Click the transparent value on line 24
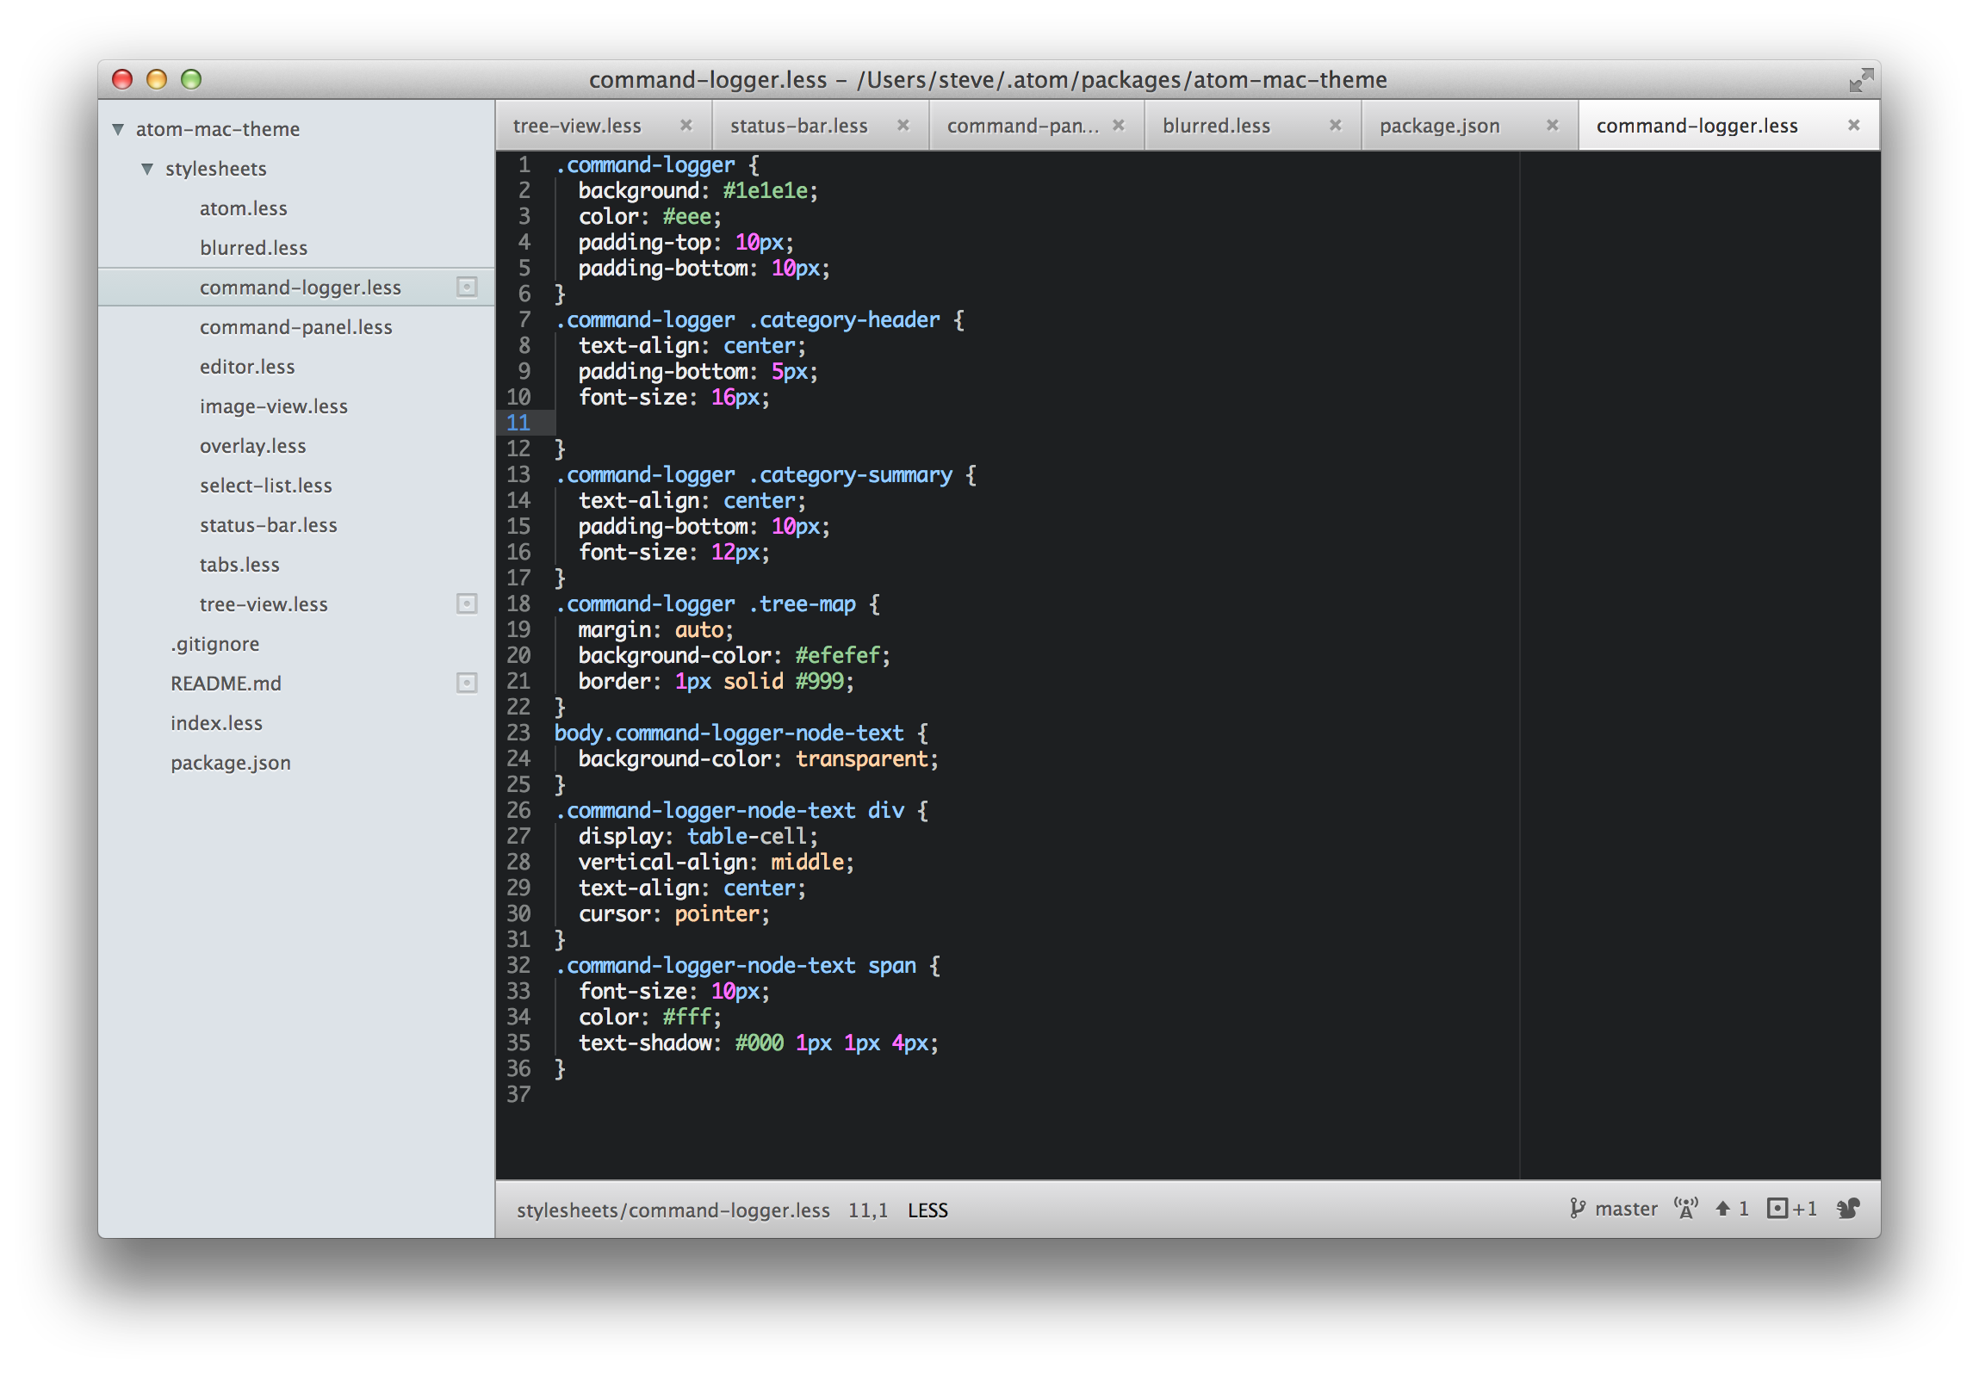This screenshot has height=1374, width=1979. (x=861, y=758)
